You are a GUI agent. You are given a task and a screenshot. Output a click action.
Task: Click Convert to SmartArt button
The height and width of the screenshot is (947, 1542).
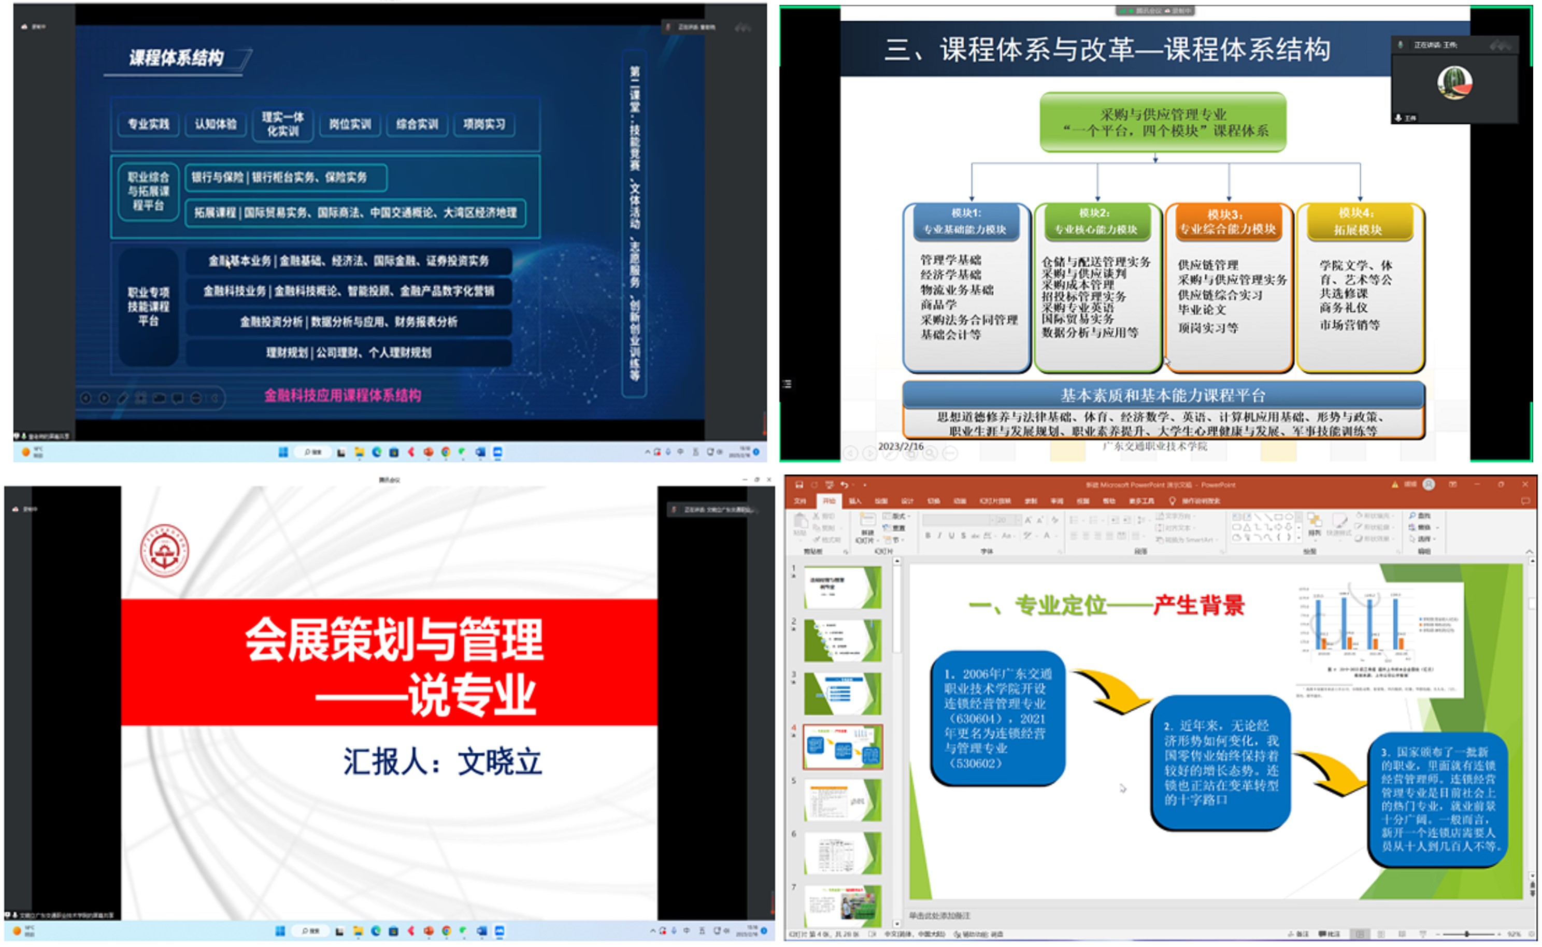[1188, 540]
